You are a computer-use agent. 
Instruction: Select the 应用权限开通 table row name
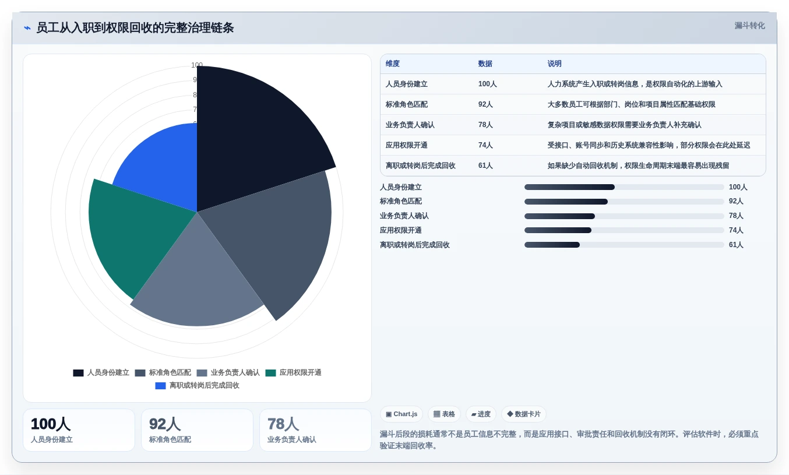pos(407,145)
